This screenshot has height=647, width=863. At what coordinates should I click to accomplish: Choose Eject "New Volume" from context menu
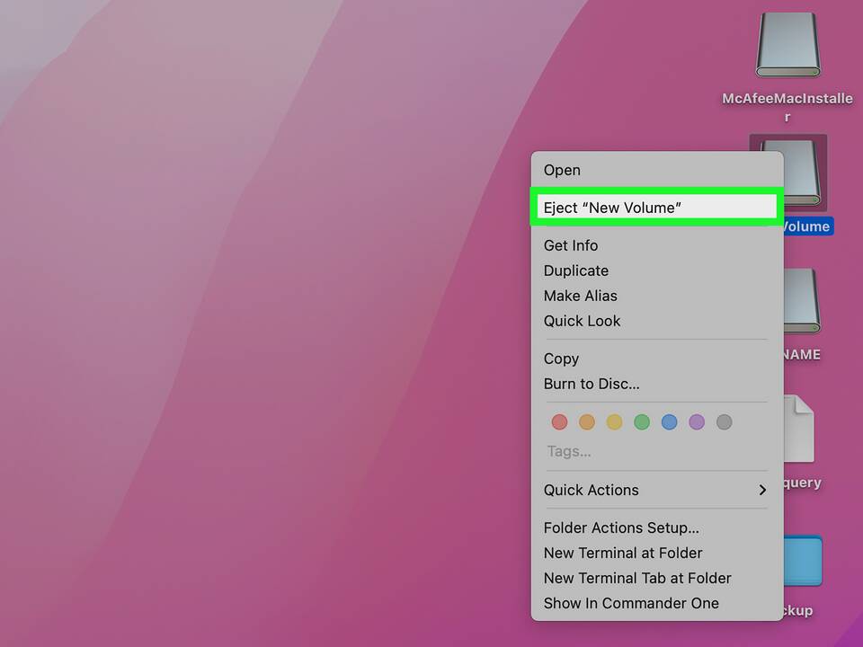tap(612, 208)
